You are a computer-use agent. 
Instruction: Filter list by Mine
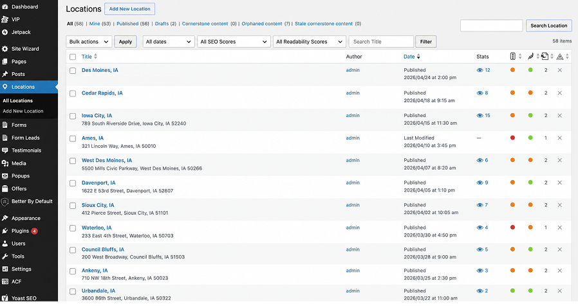click(95, 24)
